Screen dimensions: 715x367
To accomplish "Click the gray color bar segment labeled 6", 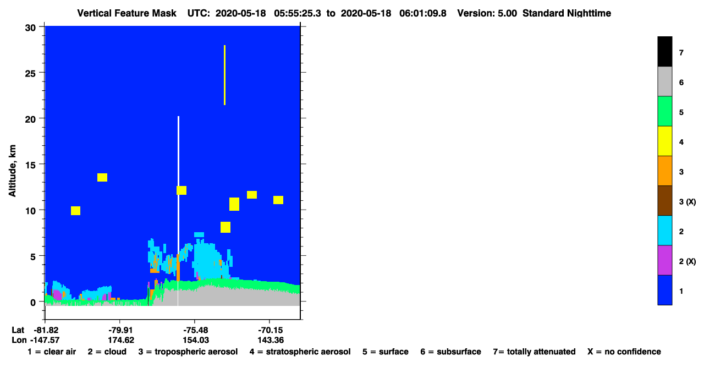I will tap(664, 81).
